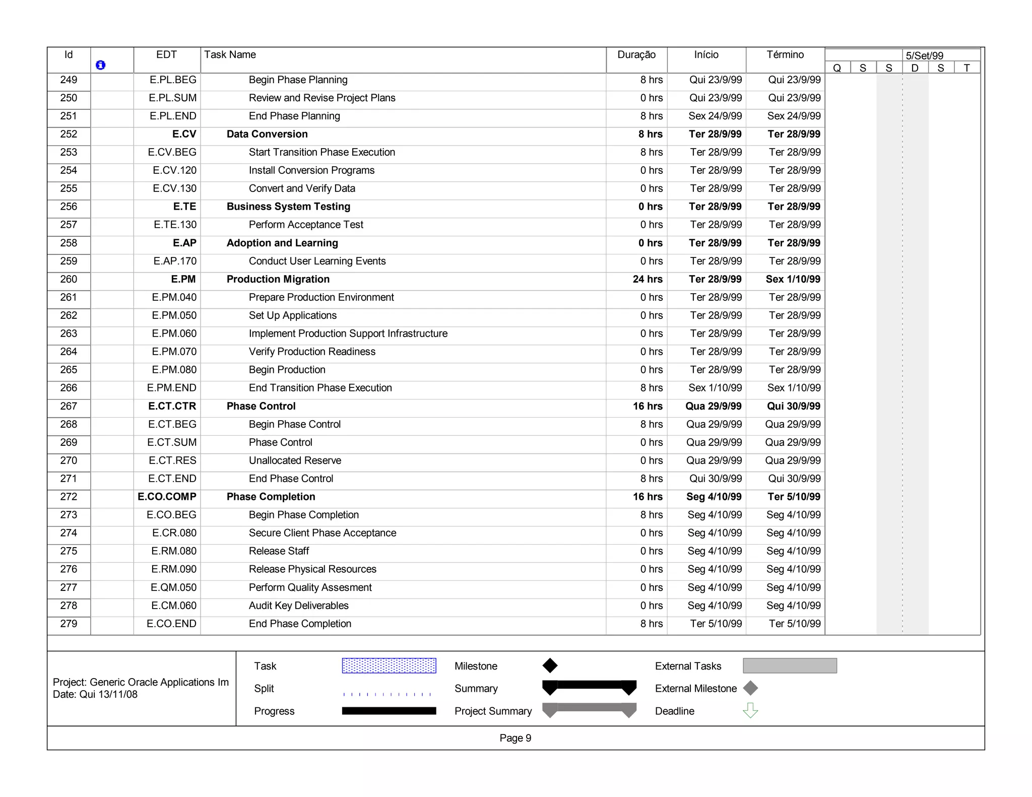Select task Implement Production Support Infrastructure
This screenshot has height=797, width=1032.
(348, 334)
